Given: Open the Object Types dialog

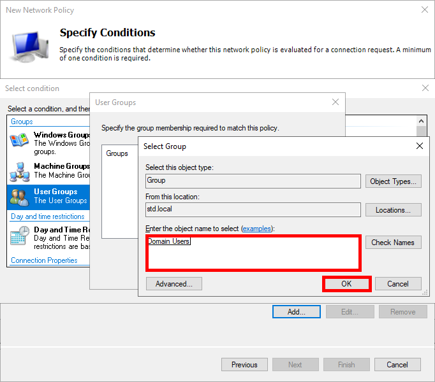Looking at the screenshot, I should point(393,181).
